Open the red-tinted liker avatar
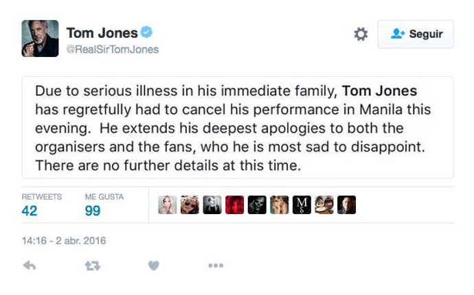474x295 pixels. pos(235,205)
